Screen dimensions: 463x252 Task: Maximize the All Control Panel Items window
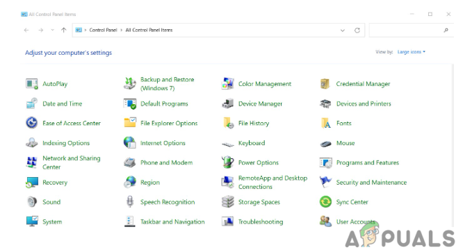[x=430, y=14]
